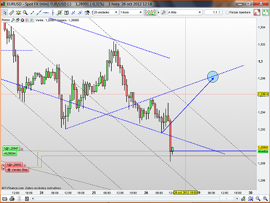Screen dimensions: 270x203
Task: Select the parallel channel lines tool
Action: pyautogui.click(x=80, y=13)
